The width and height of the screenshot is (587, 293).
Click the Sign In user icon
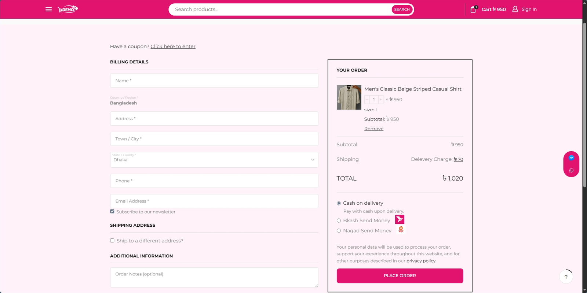point(515,9)
